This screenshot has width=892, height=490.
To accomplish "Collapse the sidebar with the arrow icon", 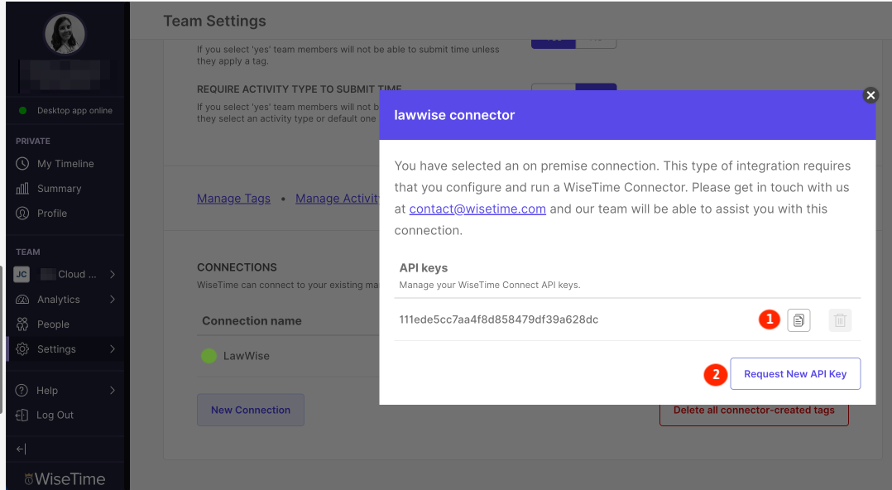I will click(21, 449).
